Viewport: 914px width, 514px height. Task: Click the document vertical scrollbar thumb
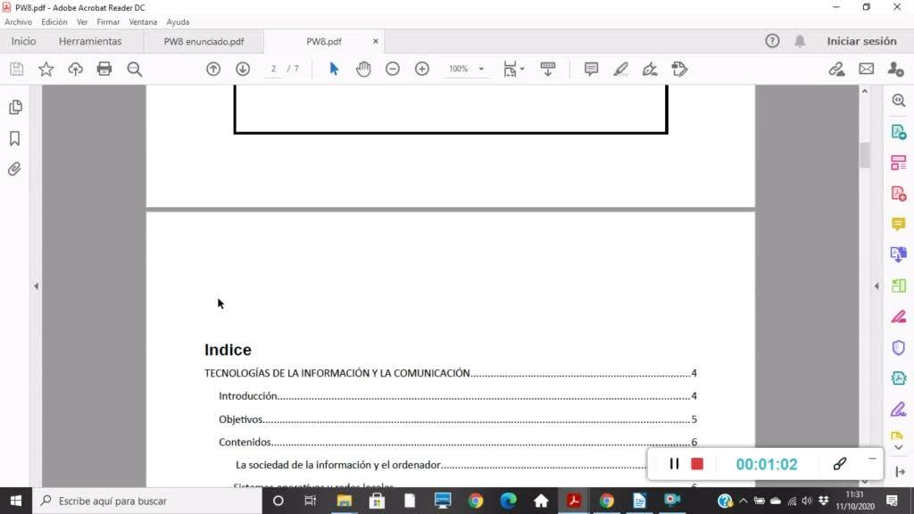(864, 155)
